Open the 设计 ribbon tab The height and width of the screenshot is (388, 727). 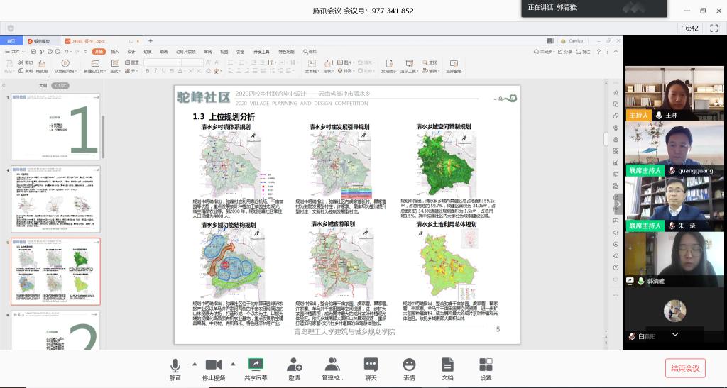coord(131,52)
